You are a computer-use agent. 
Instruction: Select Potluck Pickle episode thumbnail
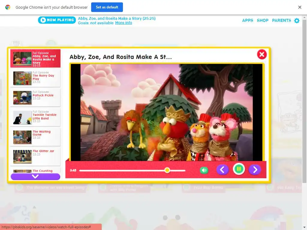(22, 98)
